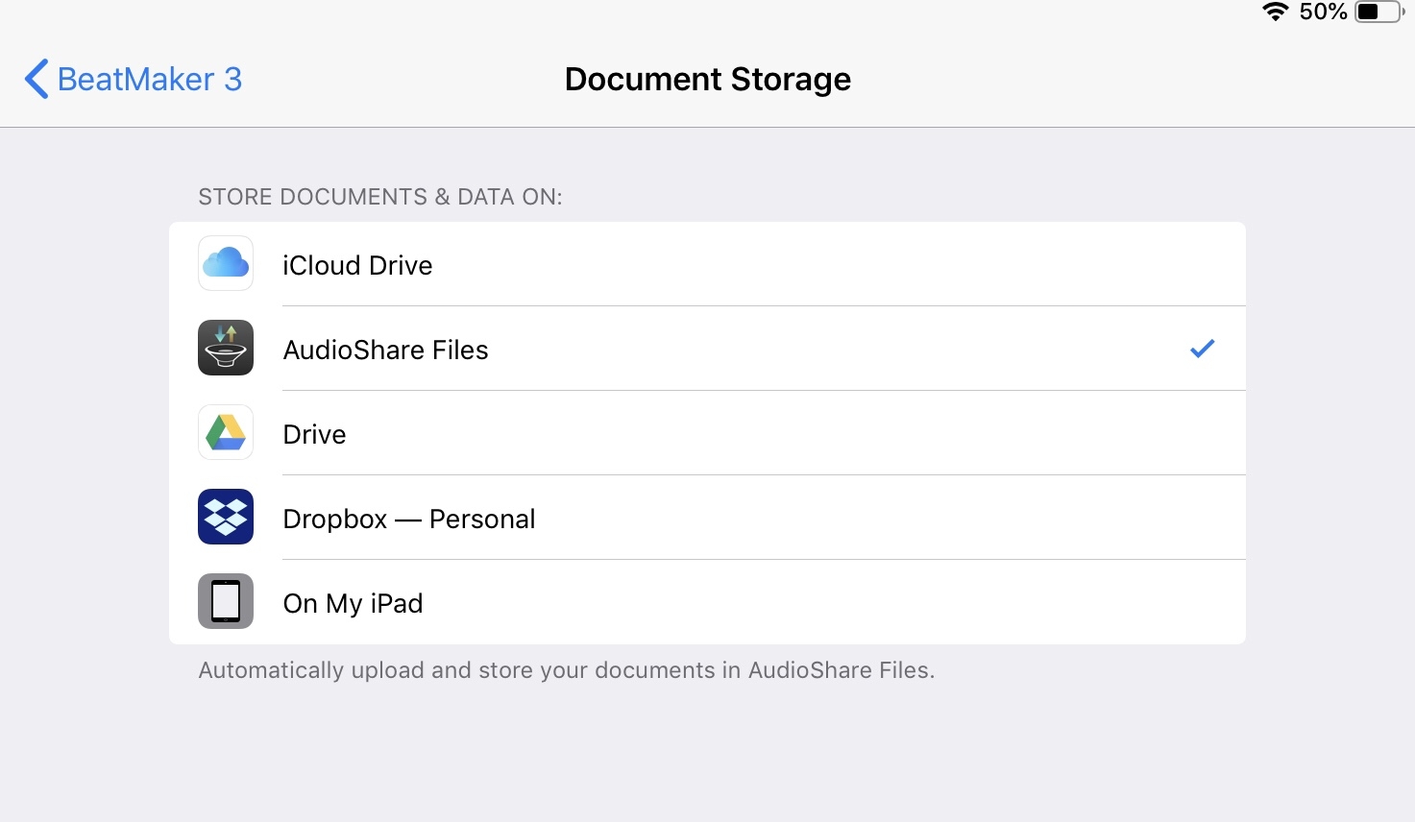Tap the On My iPad device icon

226,601
